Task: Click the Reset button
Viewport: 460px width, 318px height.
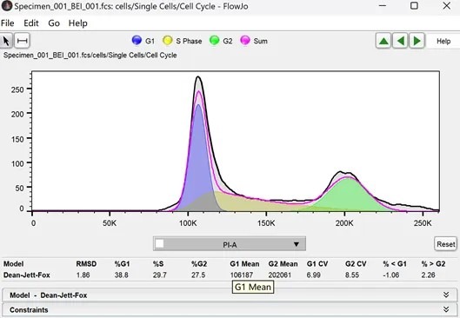Action: coord(445,244)
